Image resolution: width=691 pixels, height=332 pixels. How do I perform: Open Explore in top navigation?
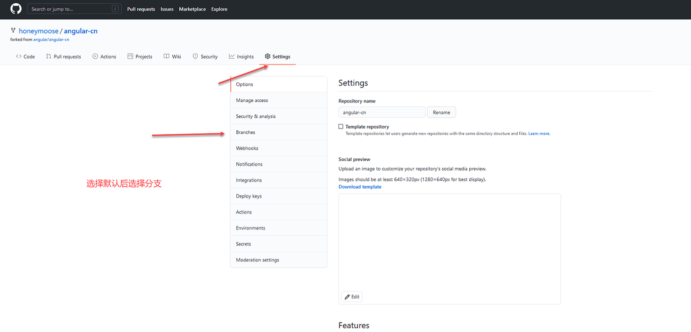219,9
